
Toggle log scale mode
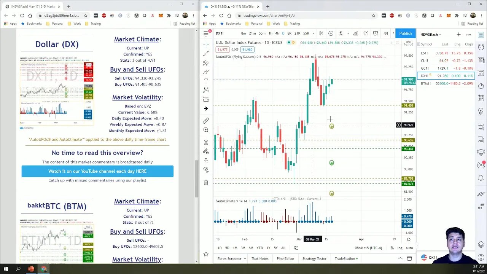[x=400, y=248]
